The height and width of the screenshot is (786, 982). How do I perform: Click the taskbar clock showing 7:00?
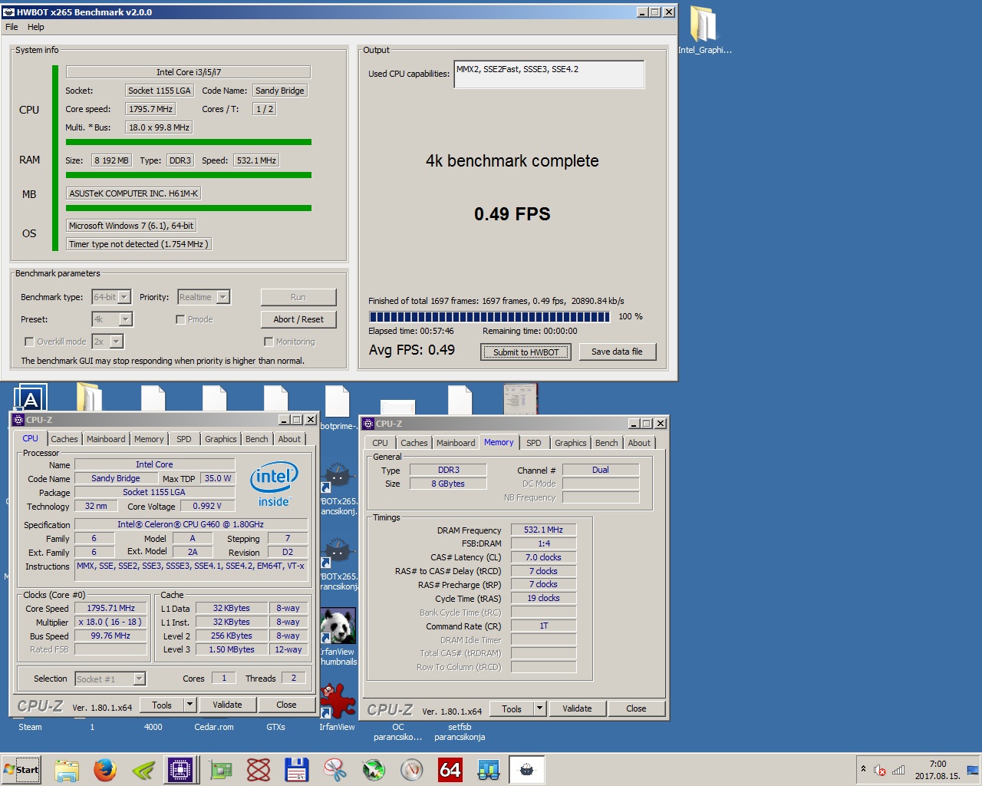tap(938, 770)
